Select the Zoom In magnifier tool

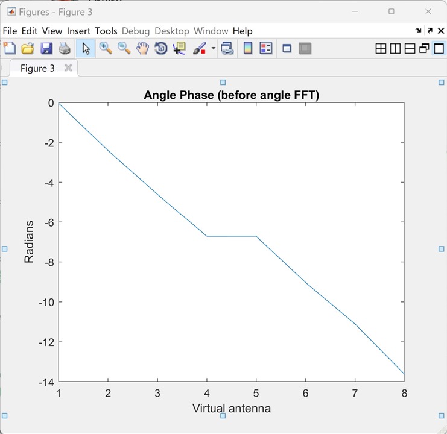click(x=106, y=48)
